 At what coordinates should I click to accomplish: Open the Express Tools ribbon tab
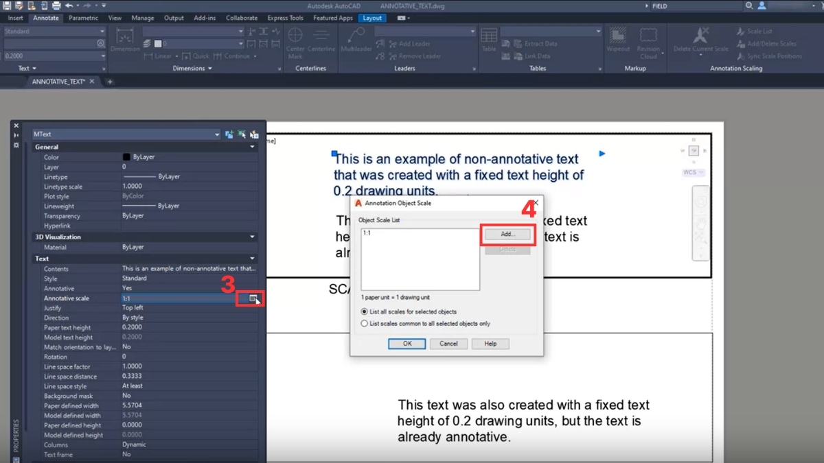[x=286, y=18]
